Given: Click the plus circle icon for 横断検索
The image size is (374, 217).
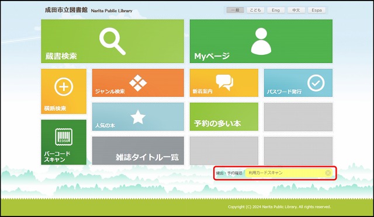Looking at the screenshot, I should (x=64, y=87).
